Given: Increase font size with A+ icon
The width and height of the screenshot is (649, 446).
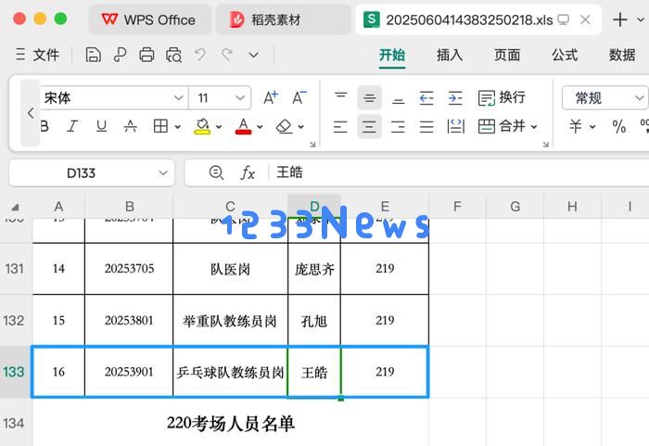Looking at the screenshot, I should point(271,97).
